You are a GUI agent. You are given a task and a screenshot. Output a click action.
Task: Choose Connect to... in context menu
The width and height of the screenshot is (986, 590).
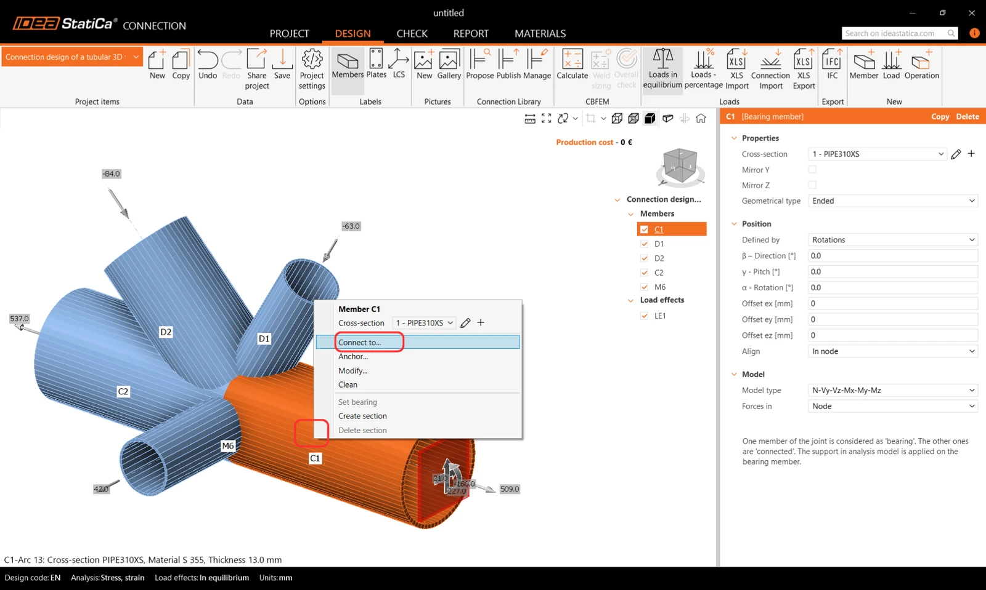pyautogui.click(x=418, y=342)
